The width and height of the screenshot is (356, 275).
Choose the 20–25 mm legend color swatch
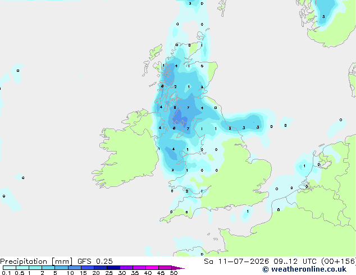101,268
